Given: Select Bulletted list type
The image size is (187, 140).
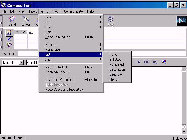Looking at the screenshot, I should click(117, 60).
